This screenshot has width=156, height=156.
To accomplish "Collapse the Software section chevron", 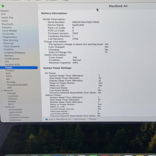I will coord(3,107).
